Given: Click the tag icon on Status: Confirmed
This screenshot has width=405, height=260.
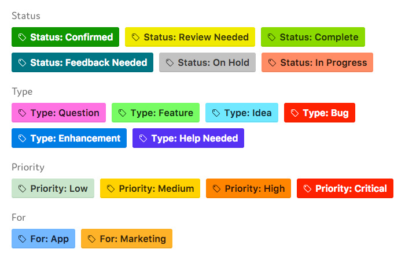Looking at the screenshot, I should point(22,37).
